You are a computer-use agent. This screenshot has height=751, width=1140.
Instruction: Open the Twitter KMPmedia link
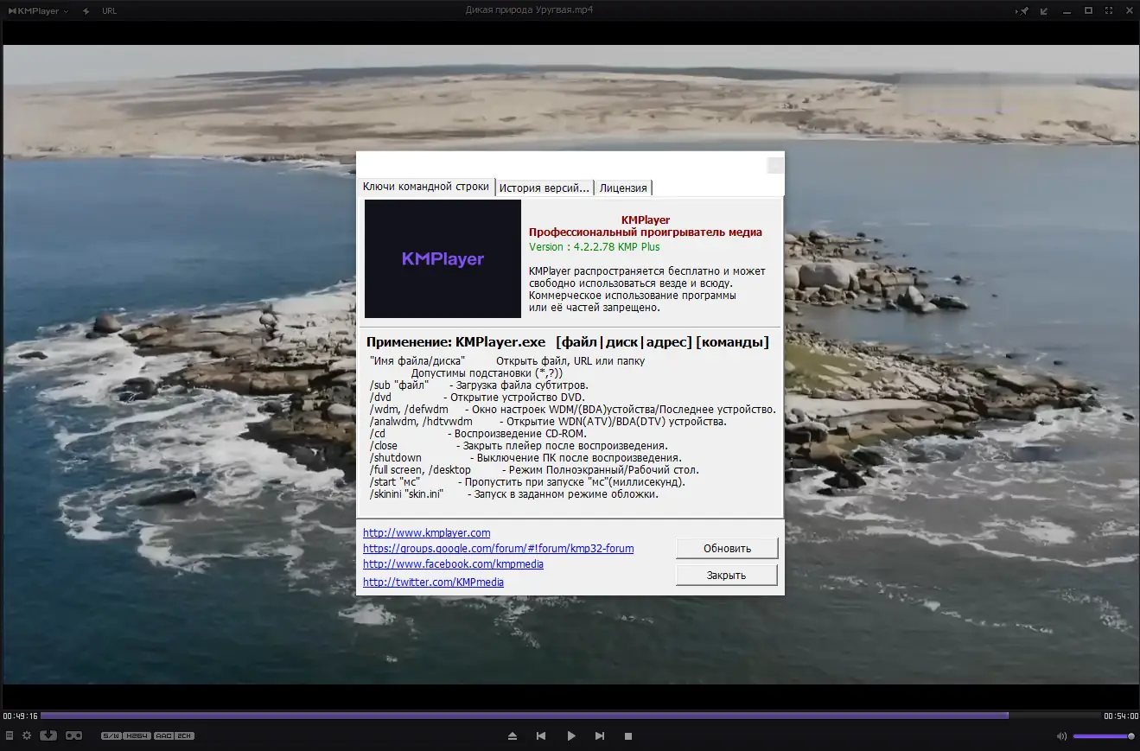[434, 582]
